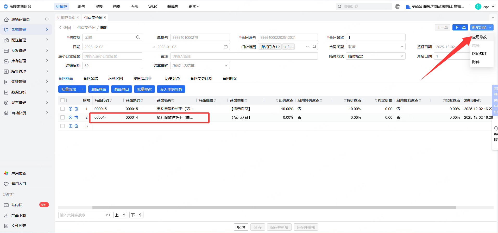Switch to the 历史记录 tab
The height and width of the screenshot is (233, 498).
tap(173, 78)
